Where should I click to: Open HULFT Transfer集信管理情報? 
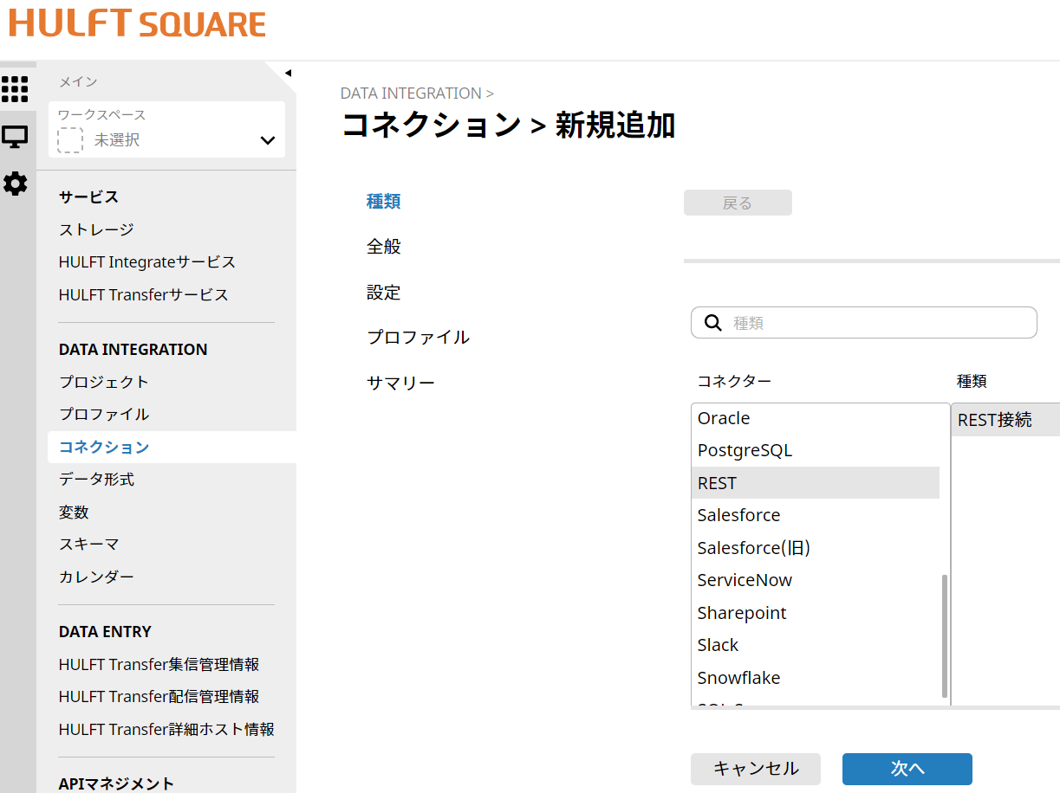pos(159,665)
